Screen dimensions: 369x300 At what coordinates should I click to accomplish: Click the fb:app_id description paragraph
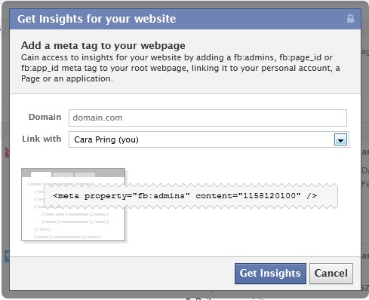(x=180, y=68)
